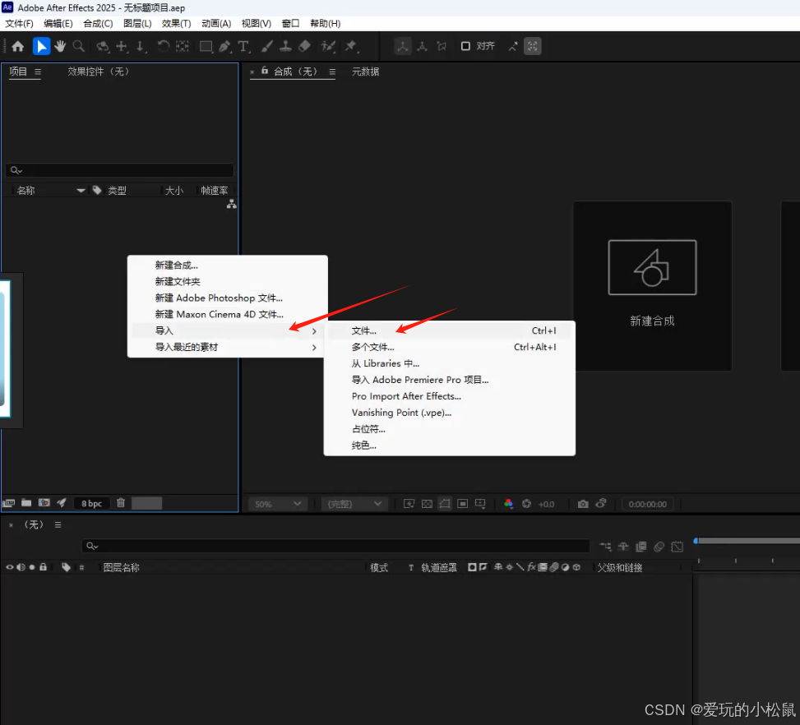Viewport: 800px width, 725px height.
Task: Click the project panel search field
Action: coord(120,170)
